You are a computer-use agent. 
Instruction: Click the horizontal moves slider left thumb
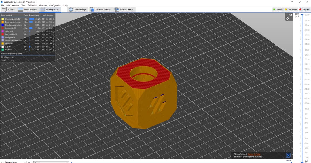coord(71,162)
